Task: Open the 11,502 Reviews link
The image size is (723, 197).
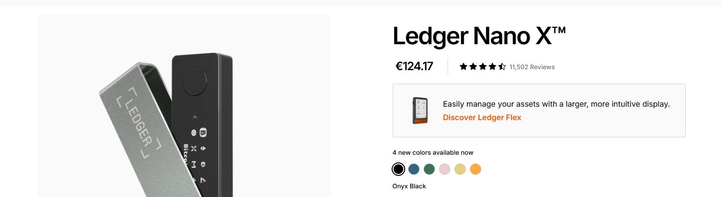Action: tap(532, 67)
